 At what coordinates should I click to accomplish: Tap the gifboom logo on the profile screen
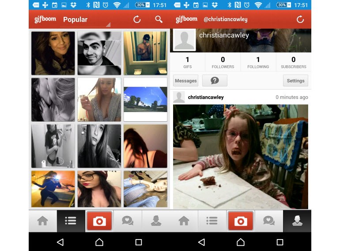pos(186,19)
